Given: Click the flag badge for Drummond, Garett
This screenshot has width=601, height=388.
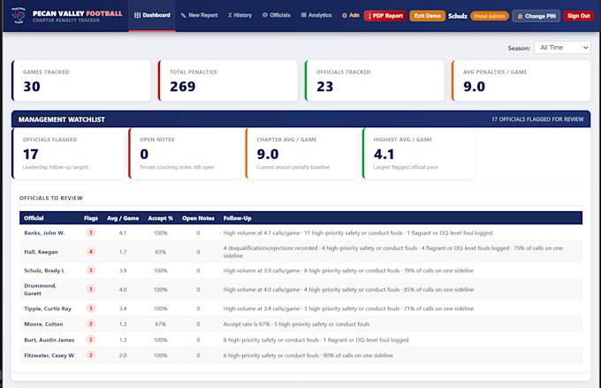Looking at the screenshot, I should coord(91,289).
